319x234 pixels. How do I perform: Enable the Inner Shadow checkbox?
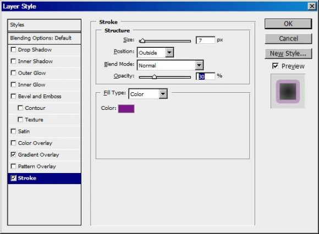[x=13, y=61]
